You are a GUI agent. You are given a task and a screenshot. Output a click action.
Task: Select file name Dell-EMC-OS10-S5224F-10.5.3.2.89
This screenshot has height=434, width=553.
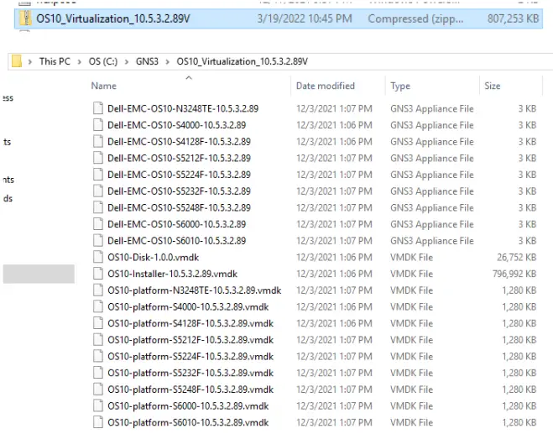pyautogui.click(x=180, y=175)
